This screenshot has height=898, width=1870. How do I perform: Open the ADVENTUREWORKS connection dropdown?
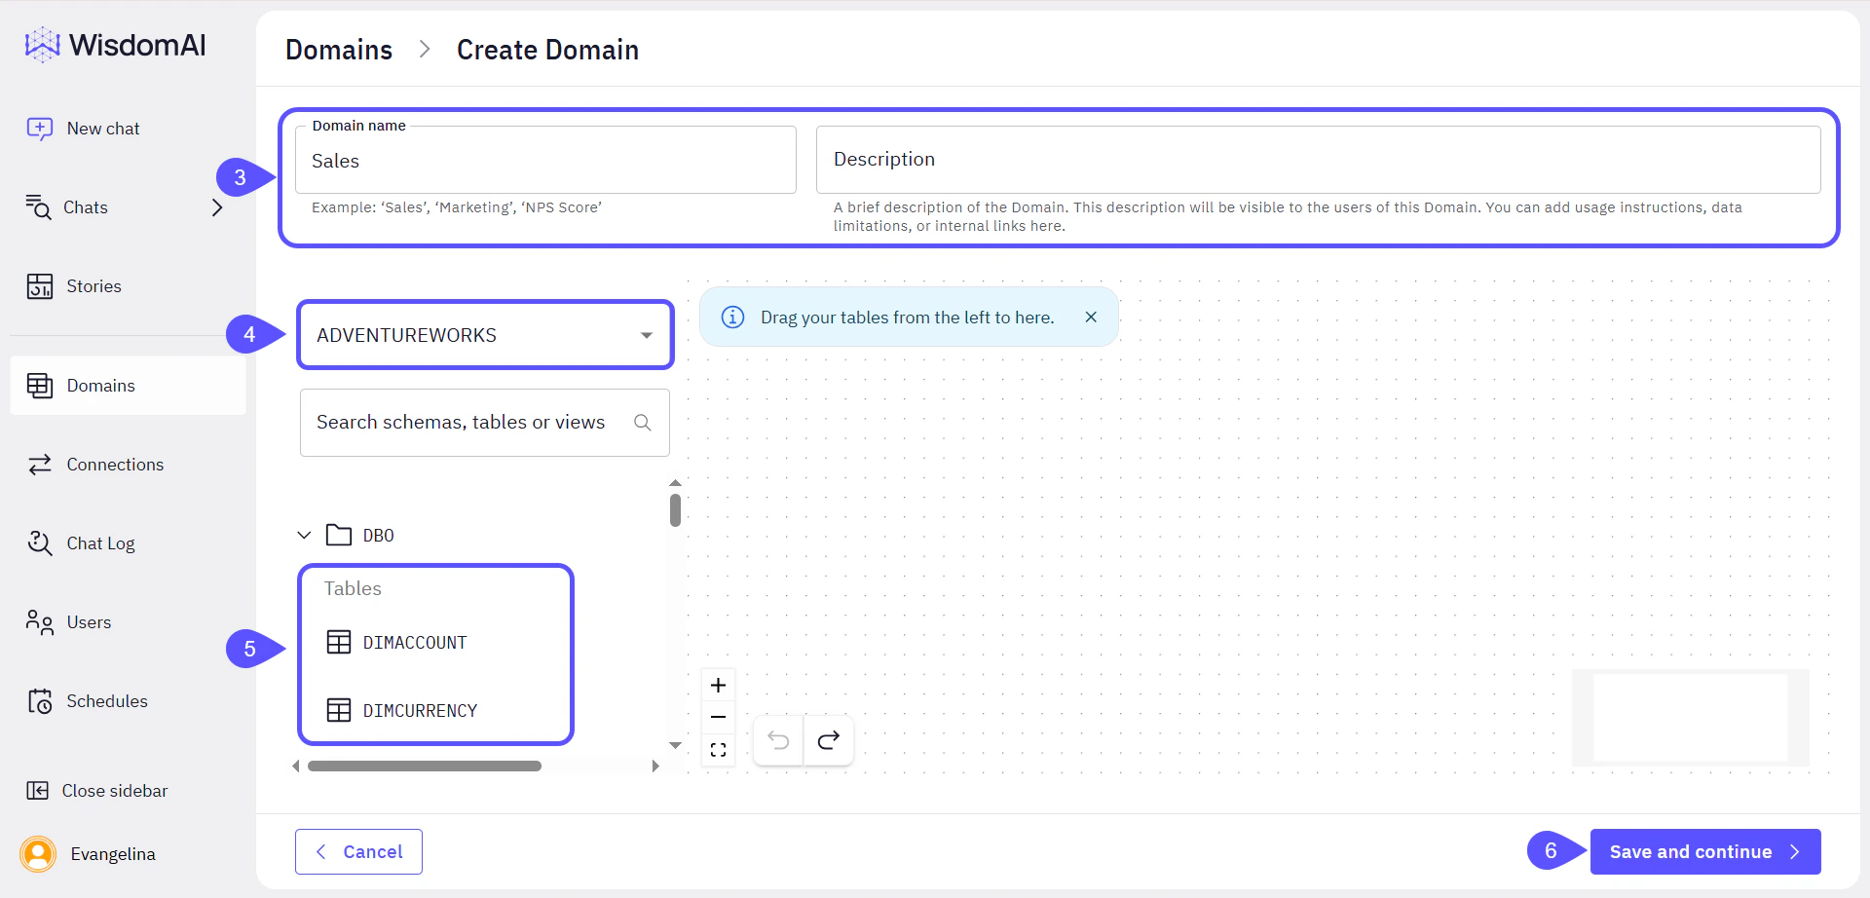coord(646,334)
